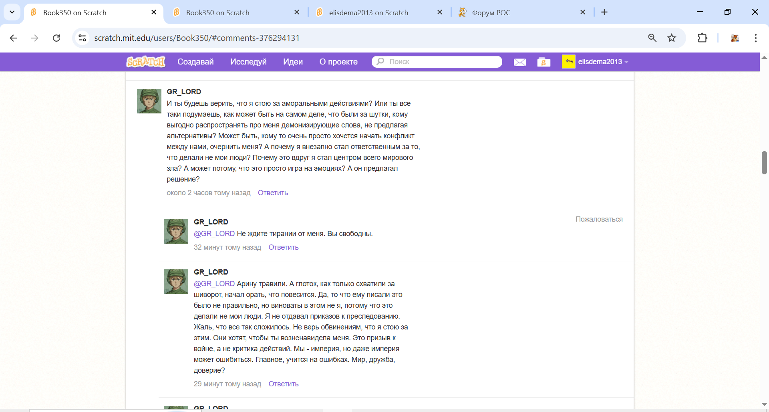The height and width of the screenshot is (412, 769).
Task: Open the browser extensions puzzle icon
Action: (702, 38)
